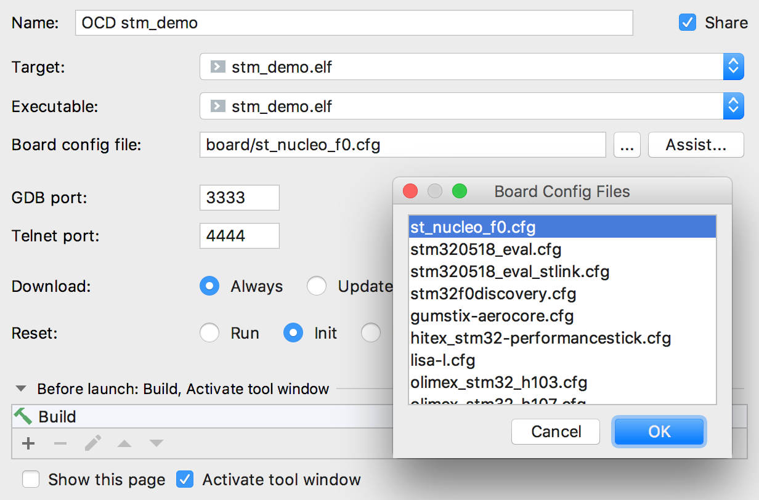Move task down with down arrow icon
The width and height of the screenshot is (759, 500).
pyautogui.click(x=156, y=443)
